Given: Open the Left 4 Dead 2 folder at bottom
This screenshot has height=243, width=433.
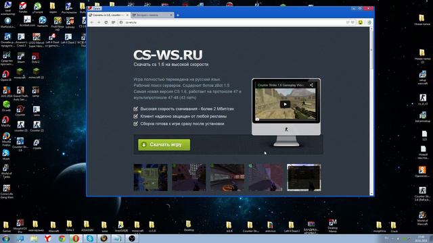Looking at the screenshot, I should click(x=292, y=227).
